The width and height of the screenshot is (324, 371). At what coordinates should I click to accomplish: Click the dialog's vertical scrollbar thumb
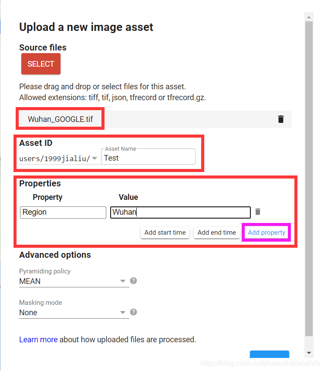pyautogui.click(x=309, y=179)
